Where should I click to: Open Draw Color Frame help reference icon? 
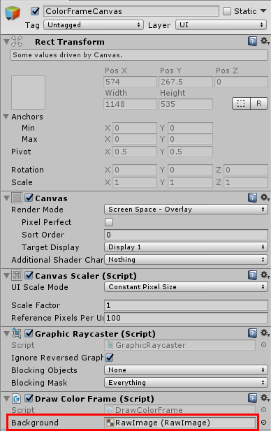click(252, 398)
